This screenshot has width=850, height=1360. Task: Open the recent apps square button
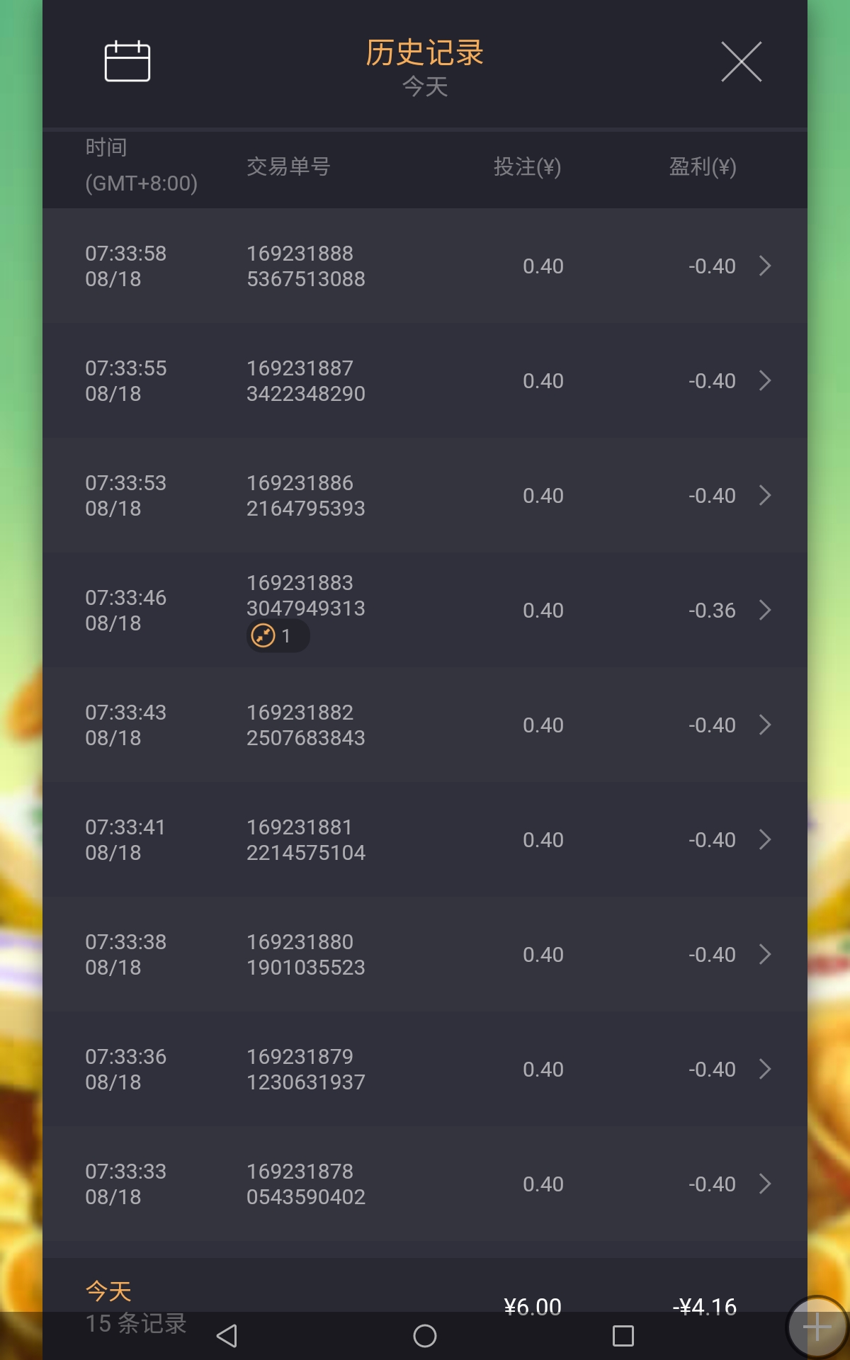click(x=623, y=1336)
